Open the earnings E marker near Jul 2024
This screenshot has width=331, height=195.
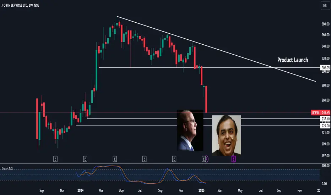(145, 159)
